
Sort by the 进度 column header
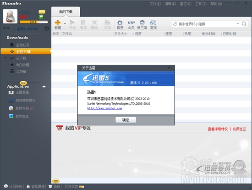tap(138, 34)
